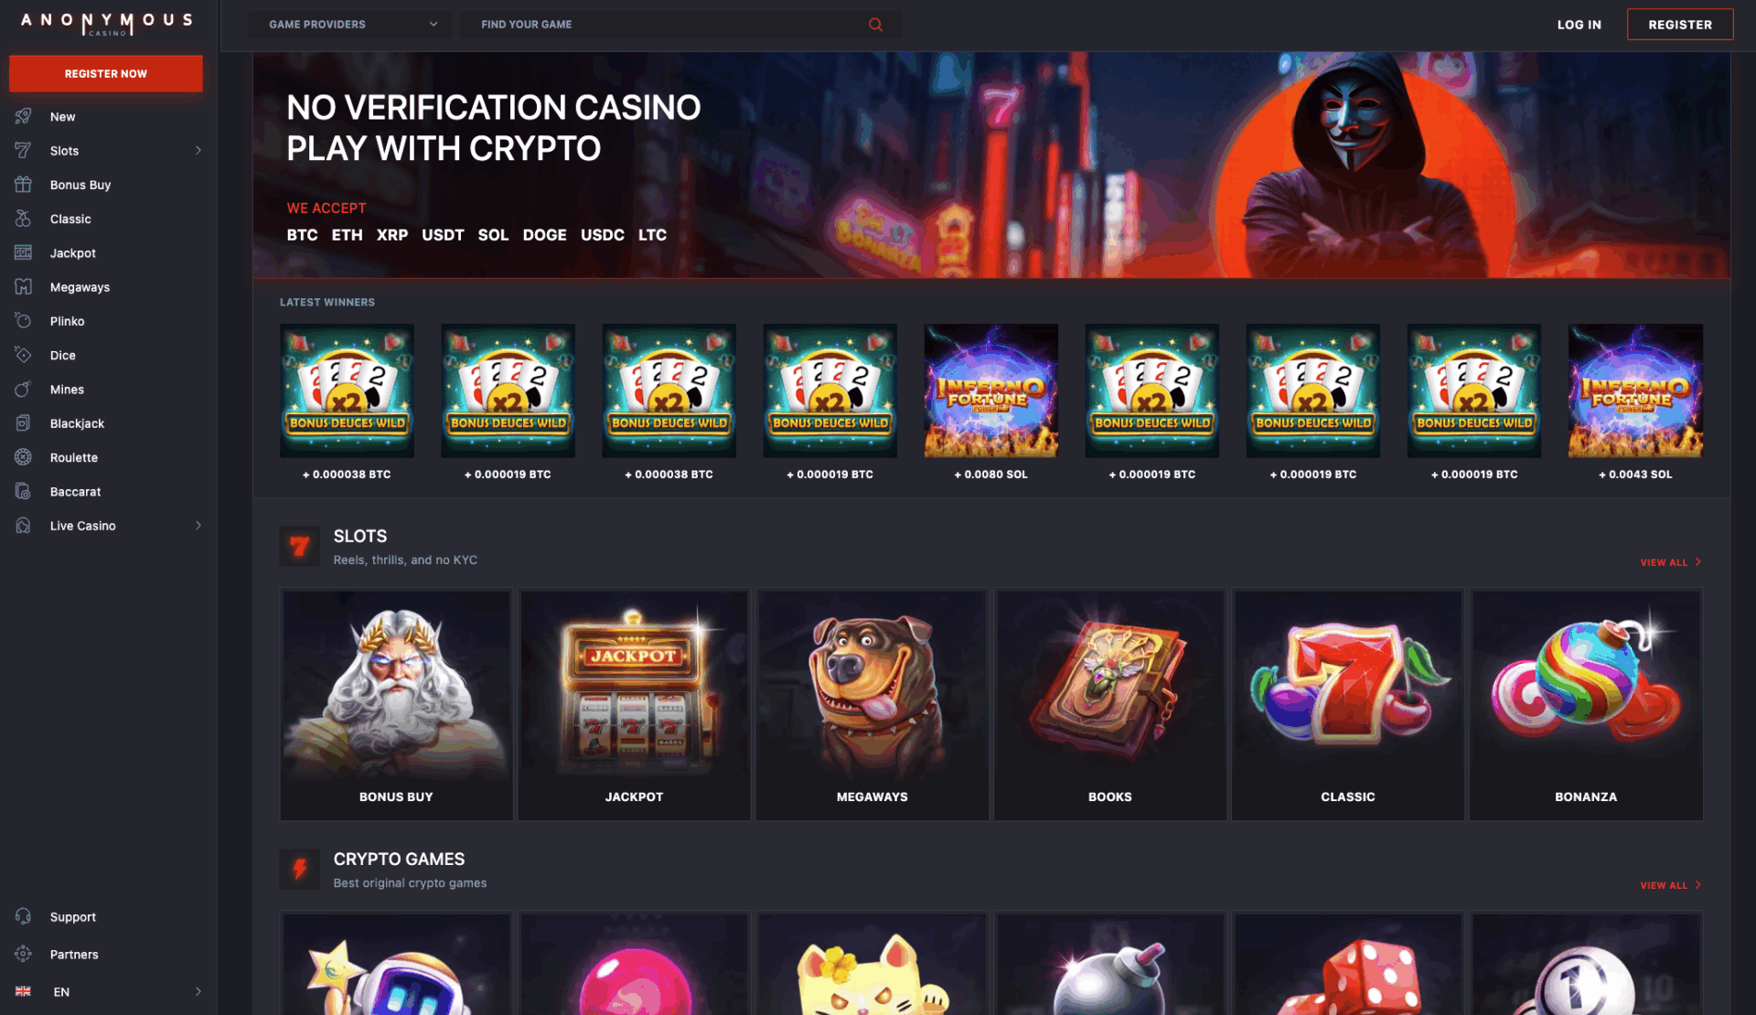The width and height of the screenshot is (1756, 1015).
Task: Open the Game Providers dropdown
Action: (350, 25)
